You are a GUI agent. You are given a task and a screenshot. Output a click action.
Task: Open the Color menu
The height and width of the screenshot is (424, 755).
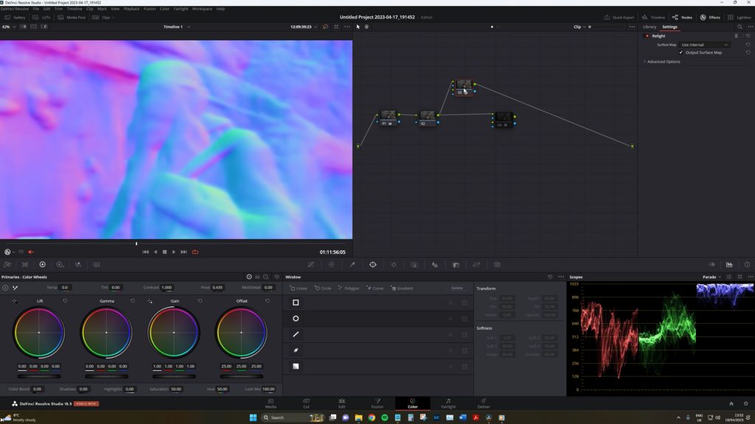[x=164, y=9]
